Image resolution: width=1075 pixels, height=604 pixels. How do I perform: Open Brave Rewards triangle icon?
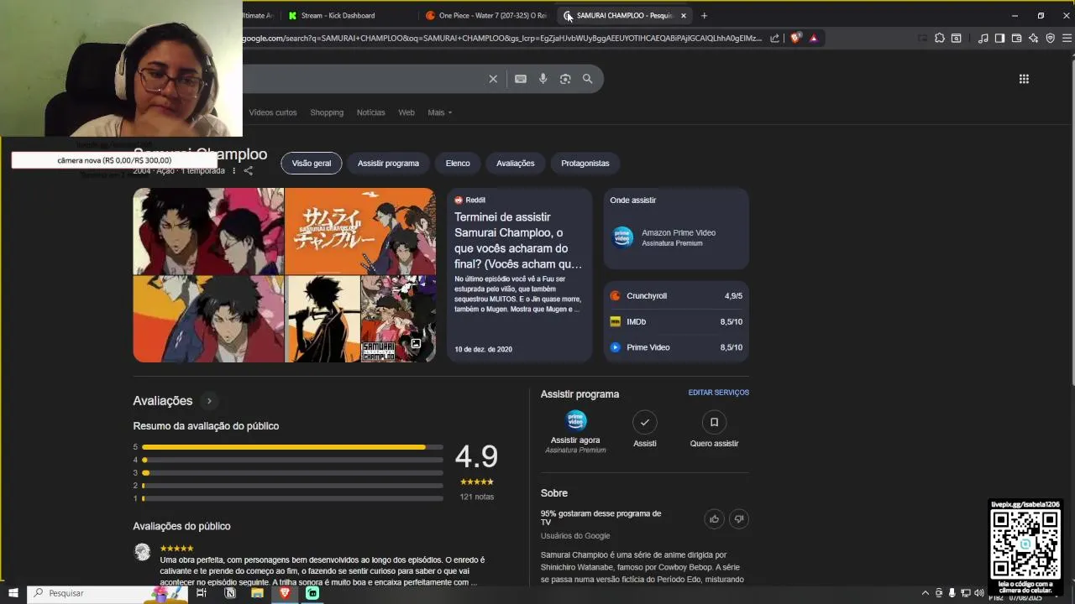coord(813,38)
